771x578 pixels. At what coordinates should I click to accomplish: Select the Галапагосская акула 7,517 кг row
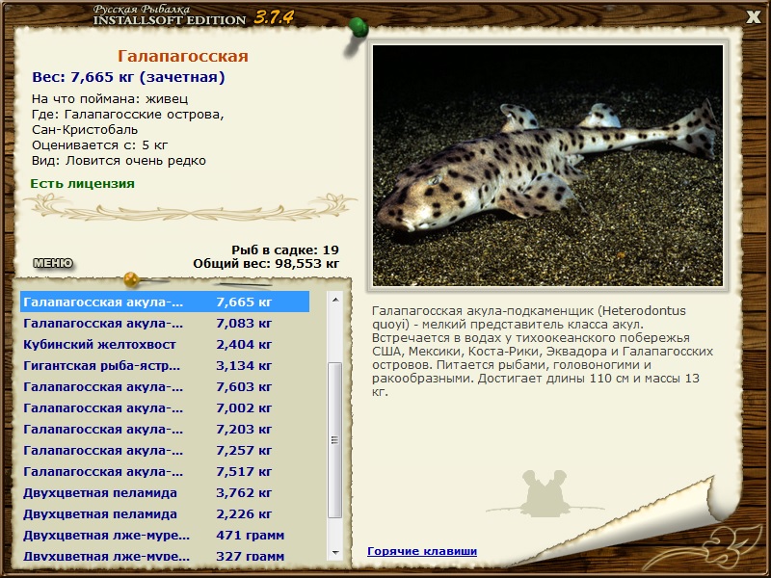point(165,471)
